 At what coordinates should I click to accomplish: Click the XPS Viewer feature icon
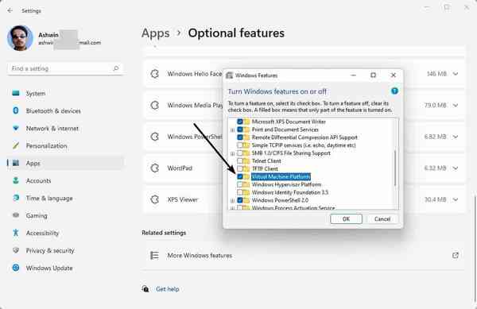tap(155, 199)
